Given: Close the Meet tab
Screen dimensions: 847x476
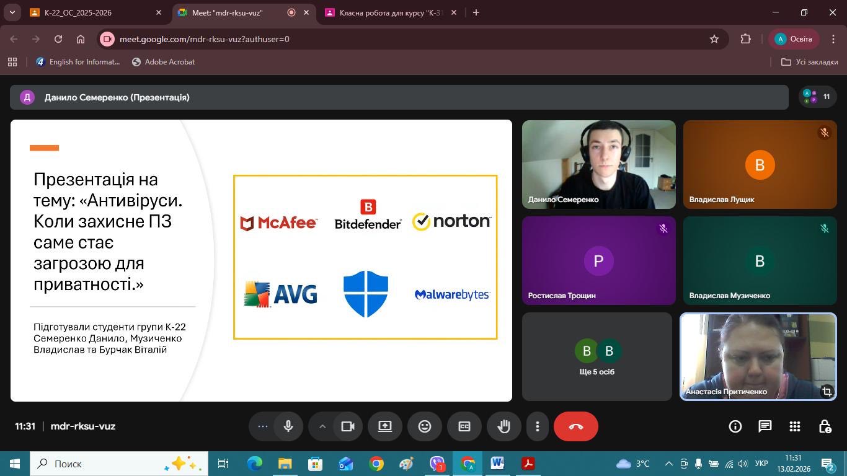Looking at the screenshot, I should point(306,12).
